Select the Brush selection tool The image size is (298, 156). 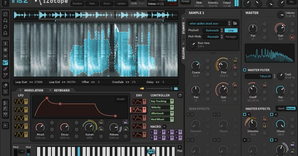click(5, 69)
